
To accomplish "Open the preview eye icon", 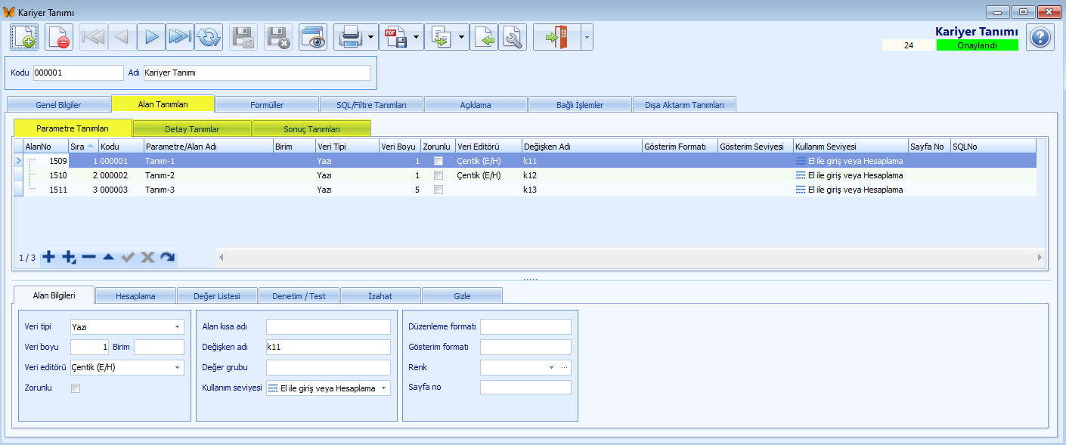I will (x=312, y=37).
